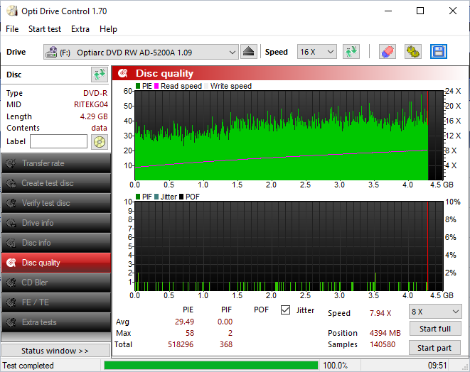Open the 8 X test speed dropdown
This screenshot has width=470, height=372.
point(435,312)
